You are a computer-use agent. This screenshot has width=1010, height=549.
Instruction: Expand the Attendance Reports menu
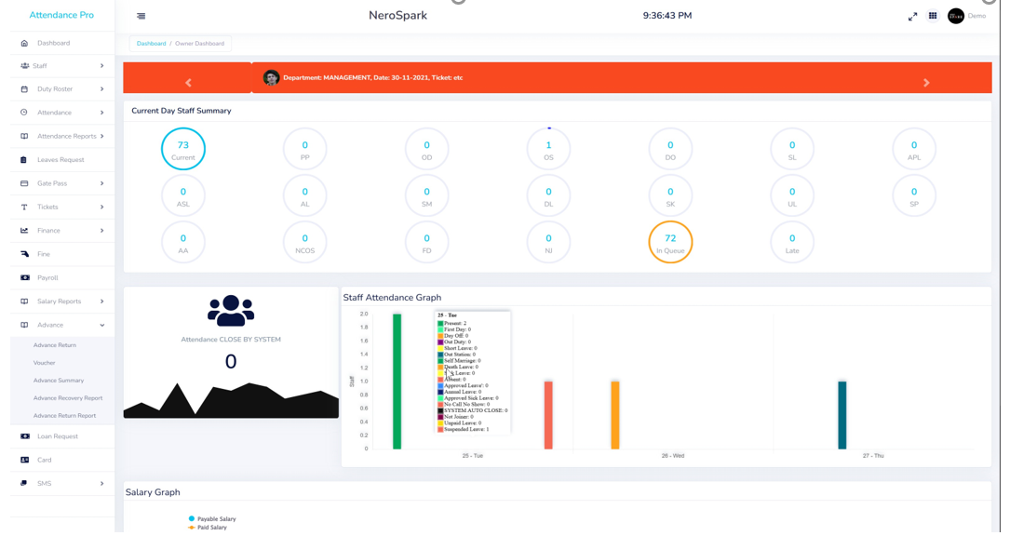[x=101, y=137]
